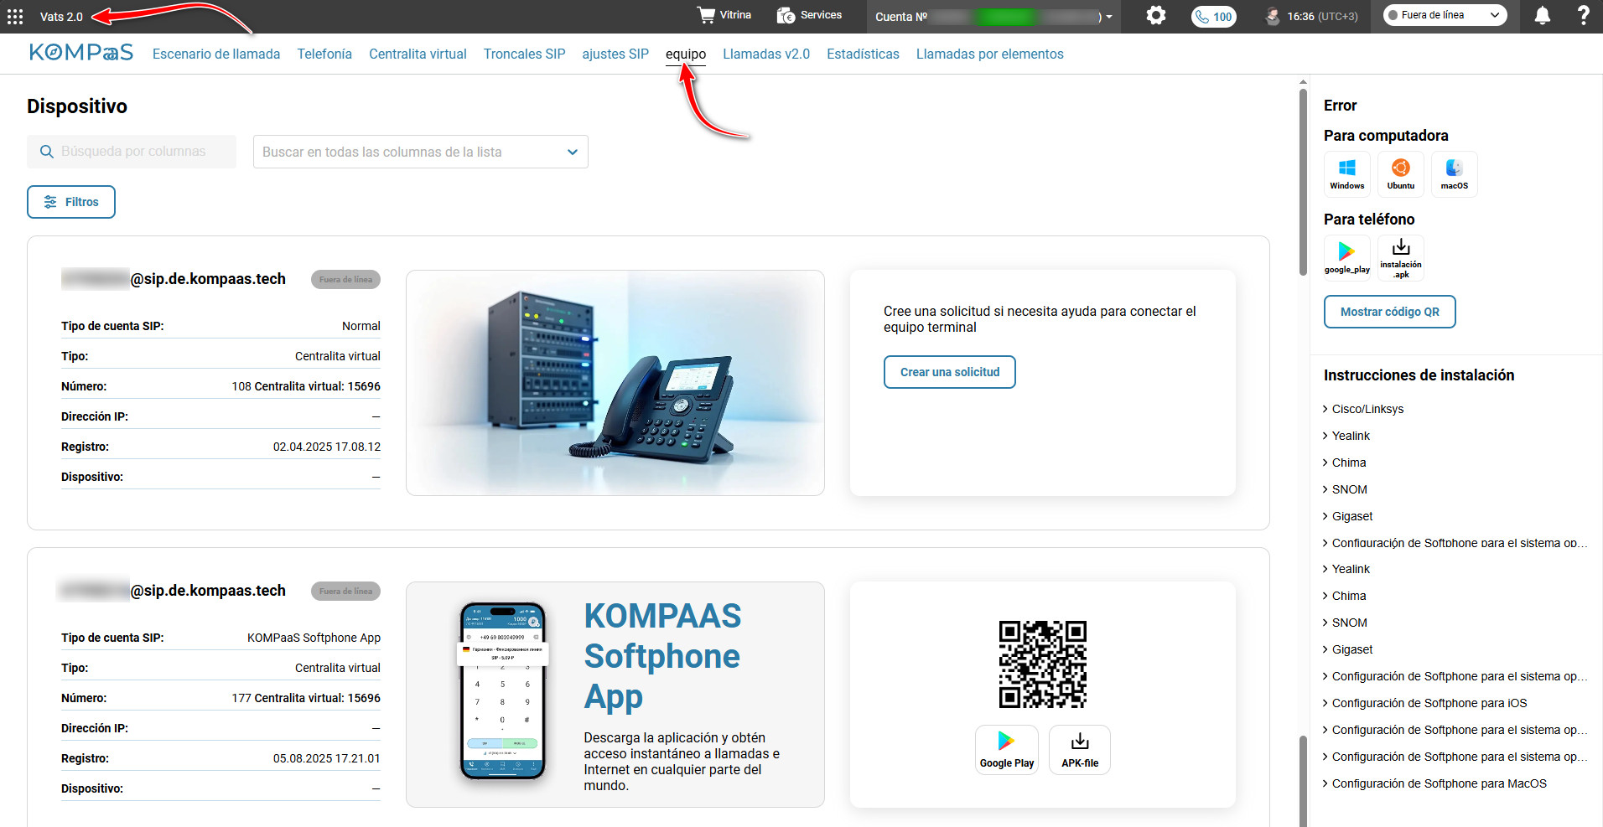
Task: Click the first account's Fuera de línea badge
Action: pyautogui.click(x=345, y=280)
